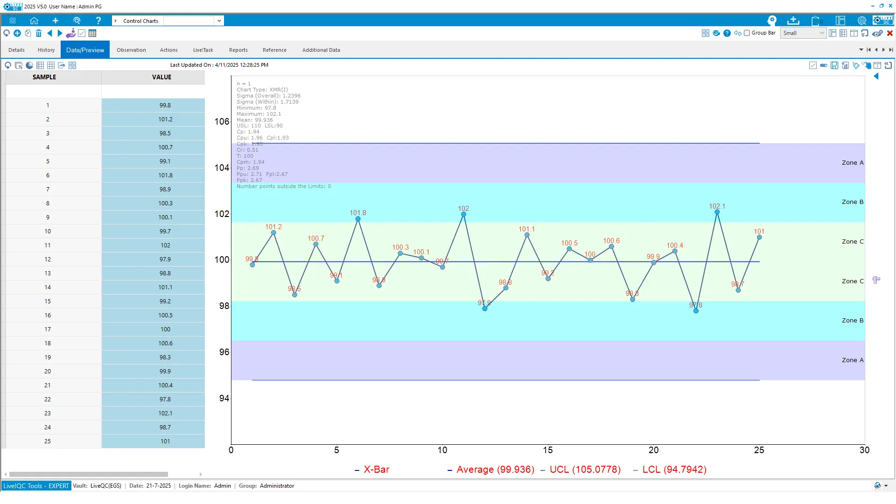Click the export/share data icon
Image resolution: width=896 pixels, height=504 pixels.
[62, 65]
